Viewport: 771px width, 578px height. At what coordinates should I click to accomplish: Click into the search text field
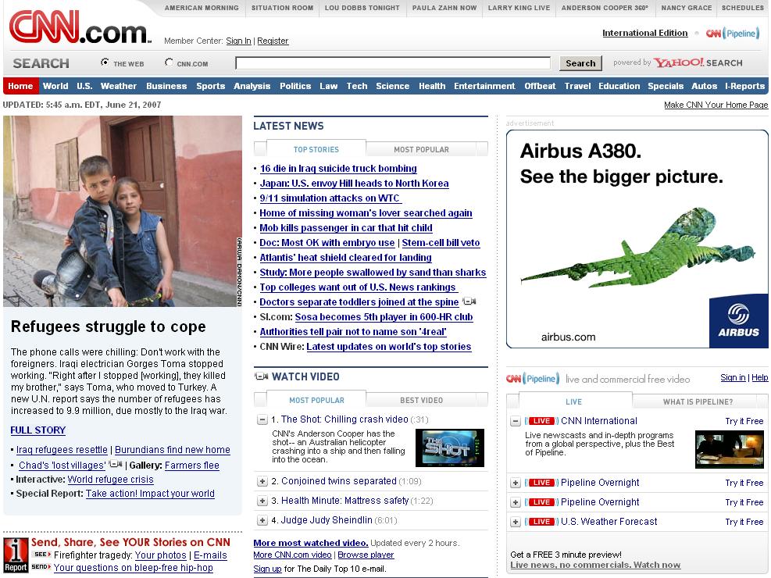tap(397, 63)
